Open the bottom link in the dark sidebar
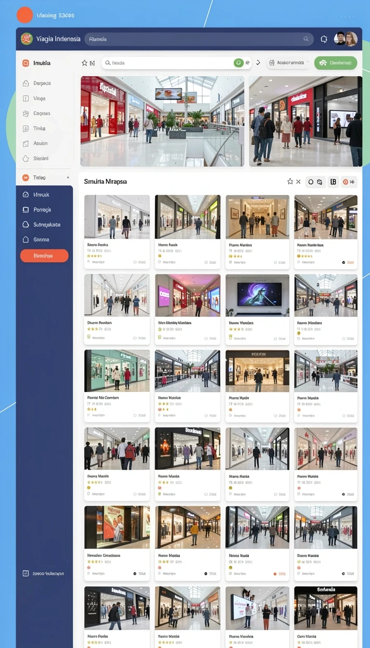This screenshot has height=648, width=370. (43, 574)
